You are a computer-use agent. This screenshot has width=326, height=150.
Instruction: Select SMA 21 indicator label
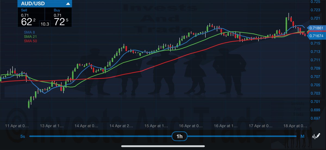click(30, 37)
